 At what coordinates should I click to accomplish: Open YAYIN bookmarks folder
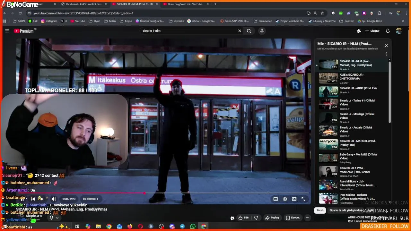(19, 21)
